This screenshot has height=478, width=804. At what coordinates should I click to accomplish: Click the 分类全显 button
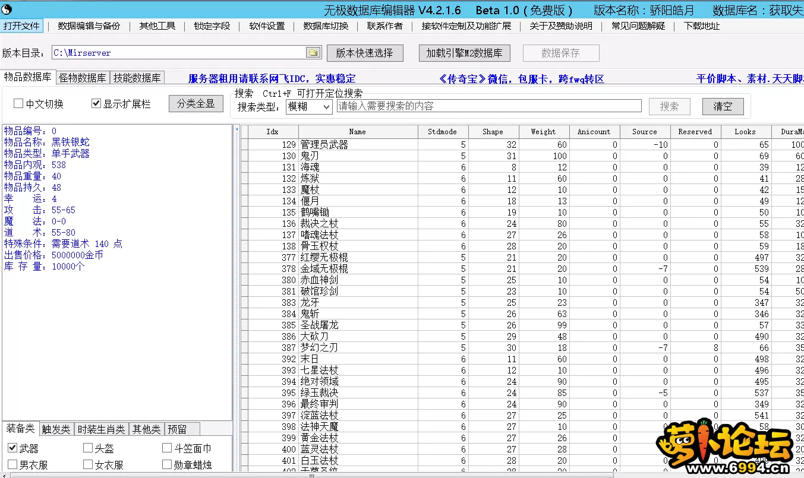click(196, 103)
